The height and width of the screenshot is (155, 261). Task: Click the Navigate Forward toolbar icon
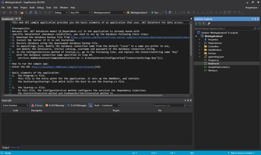click(10, 12)
